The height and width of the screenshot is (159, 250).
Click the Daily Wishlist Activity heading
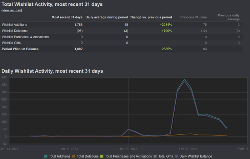click(52, 71)
